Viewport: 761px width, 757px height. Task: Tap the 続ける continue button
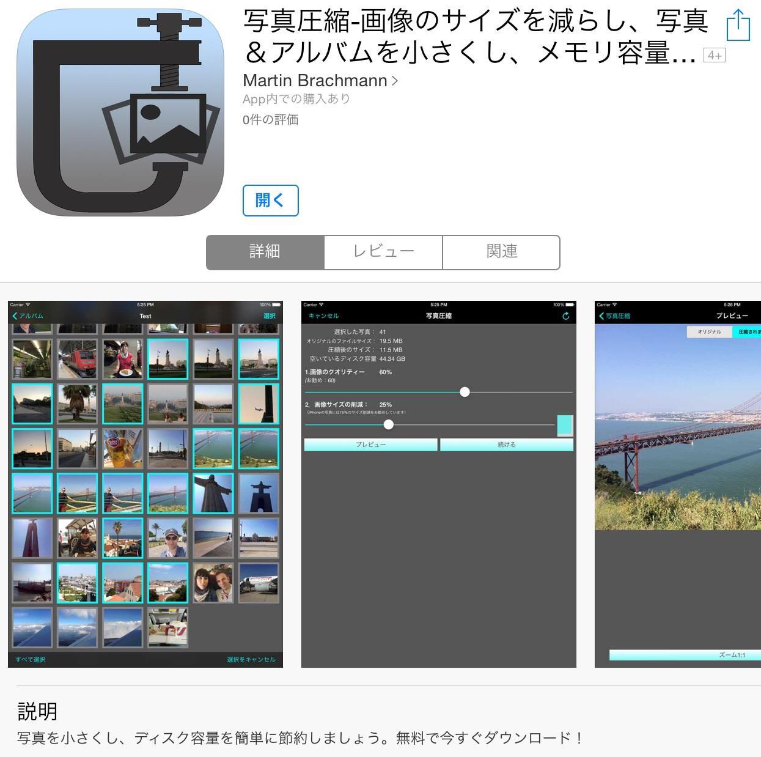[507, 445]
